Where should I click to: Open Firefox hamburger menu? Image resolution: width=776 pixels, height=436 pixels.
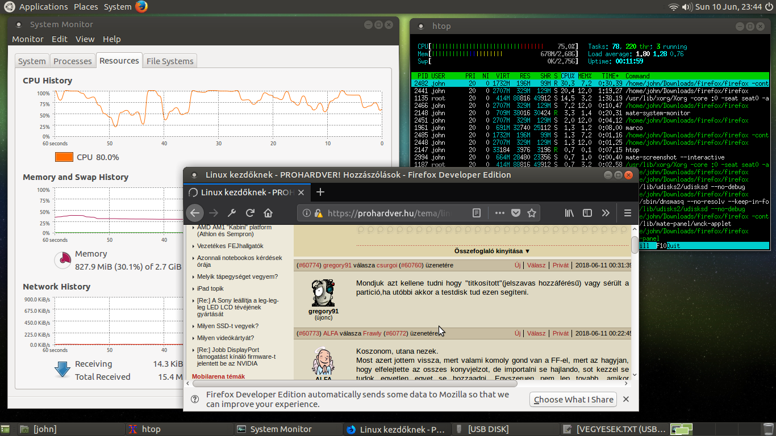click(x=628, y=213)
